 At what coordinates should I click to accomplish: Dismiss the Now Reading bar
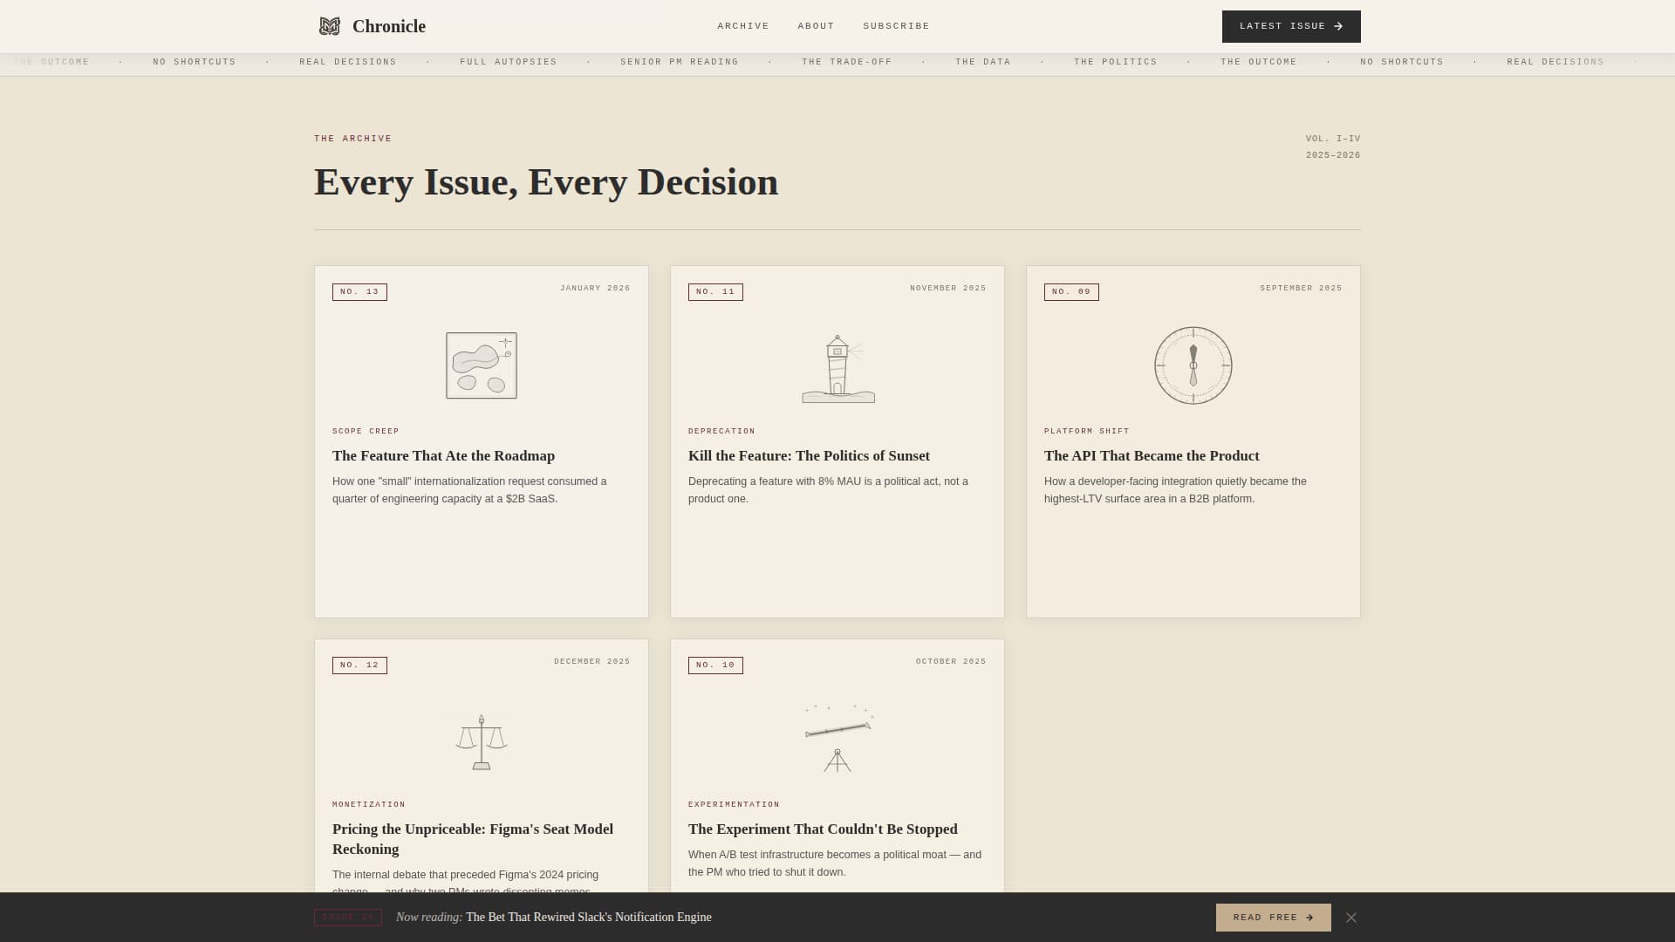[1351, 918]
